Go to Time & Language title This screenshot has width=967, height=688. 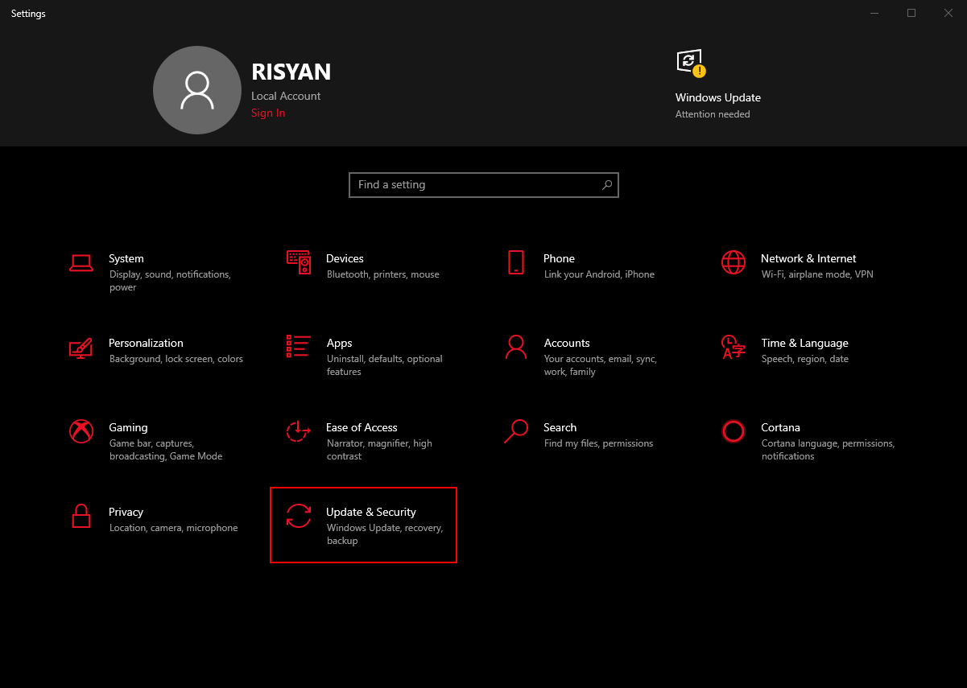[x=805, y=343]
